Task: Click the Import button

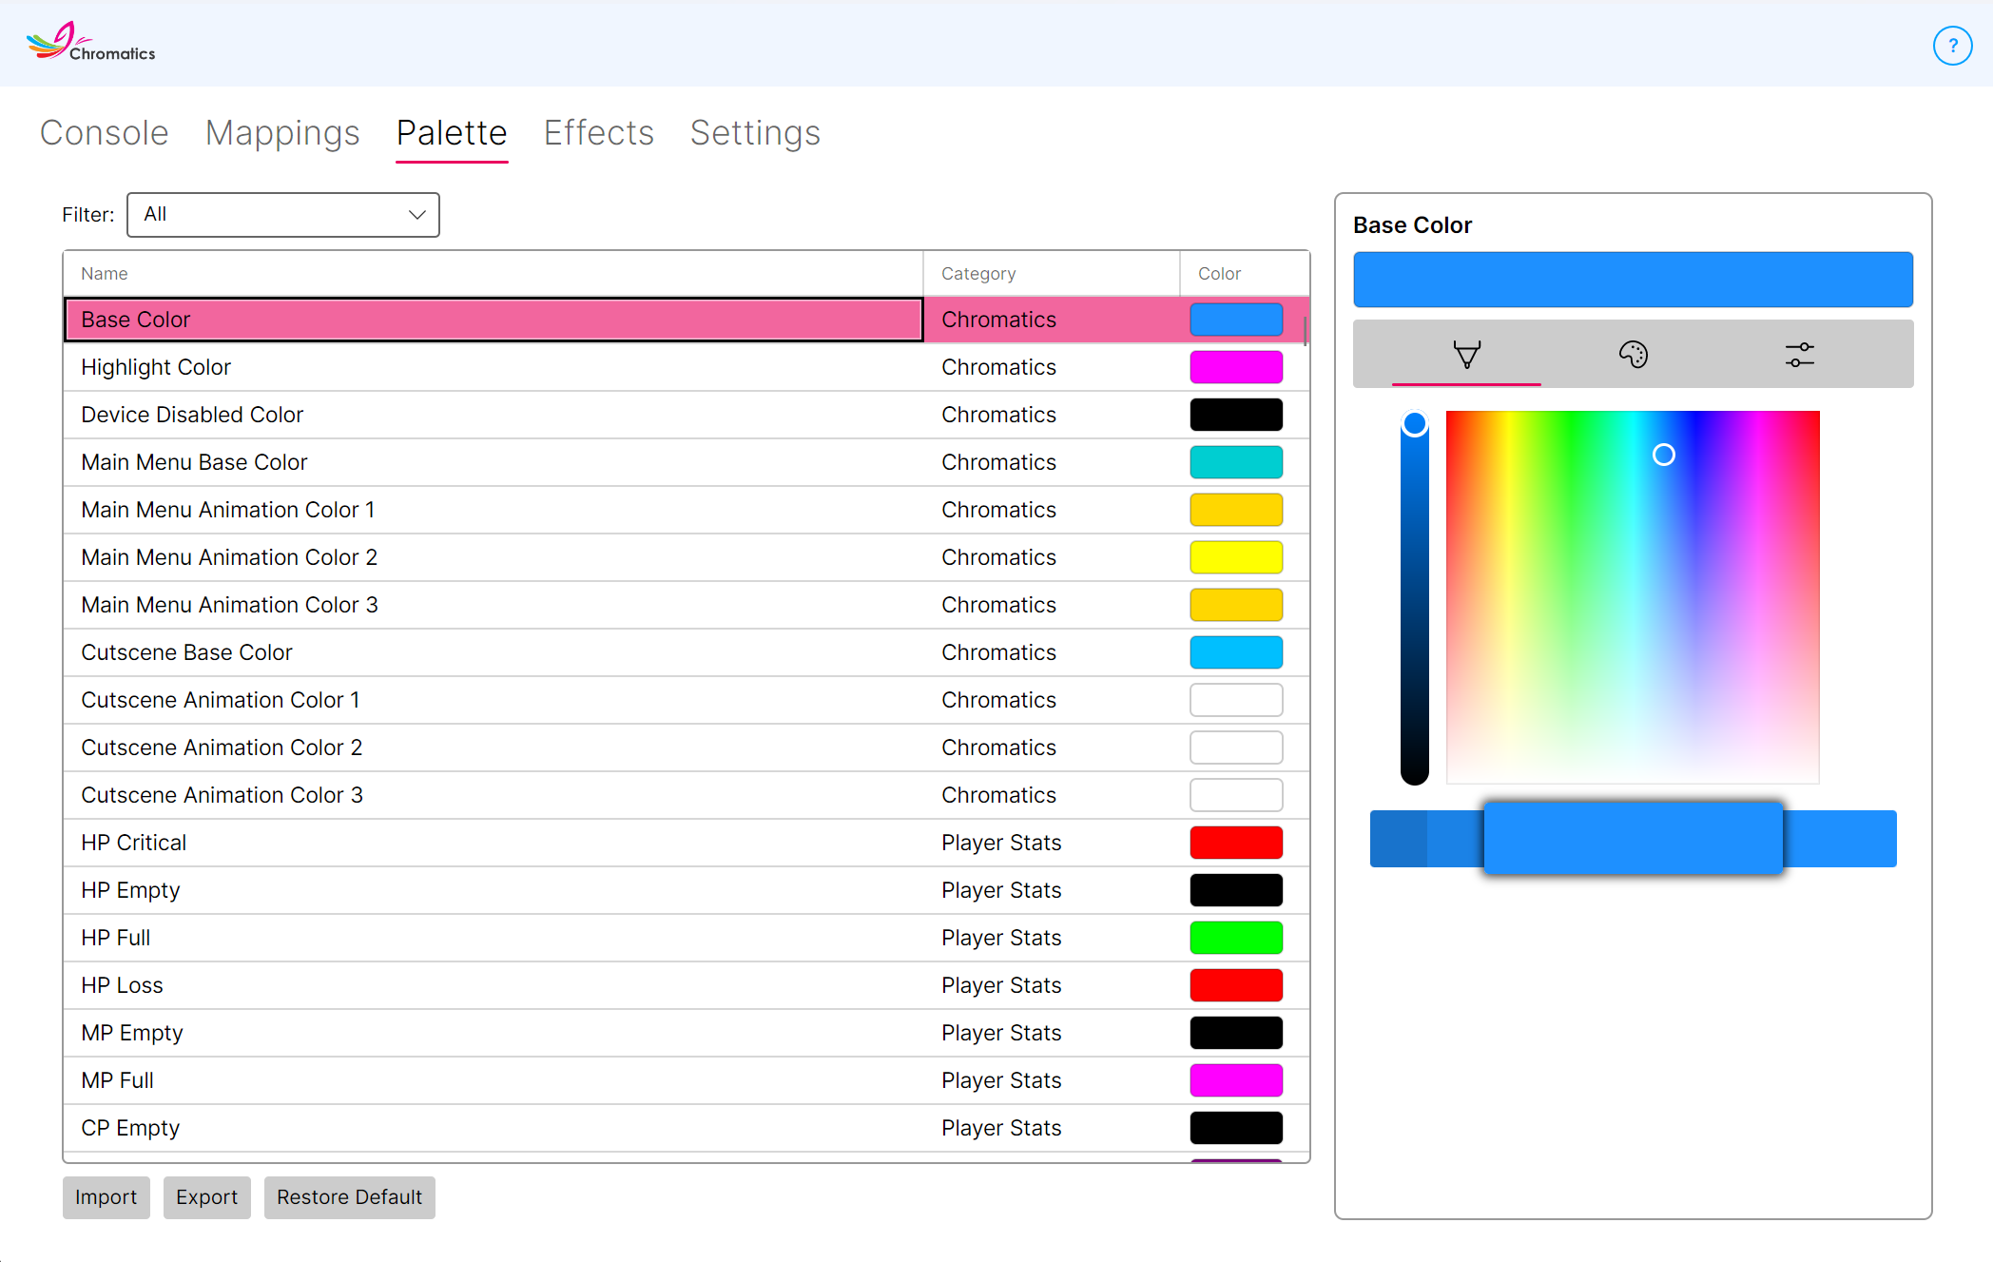Action: (106, 1197)
